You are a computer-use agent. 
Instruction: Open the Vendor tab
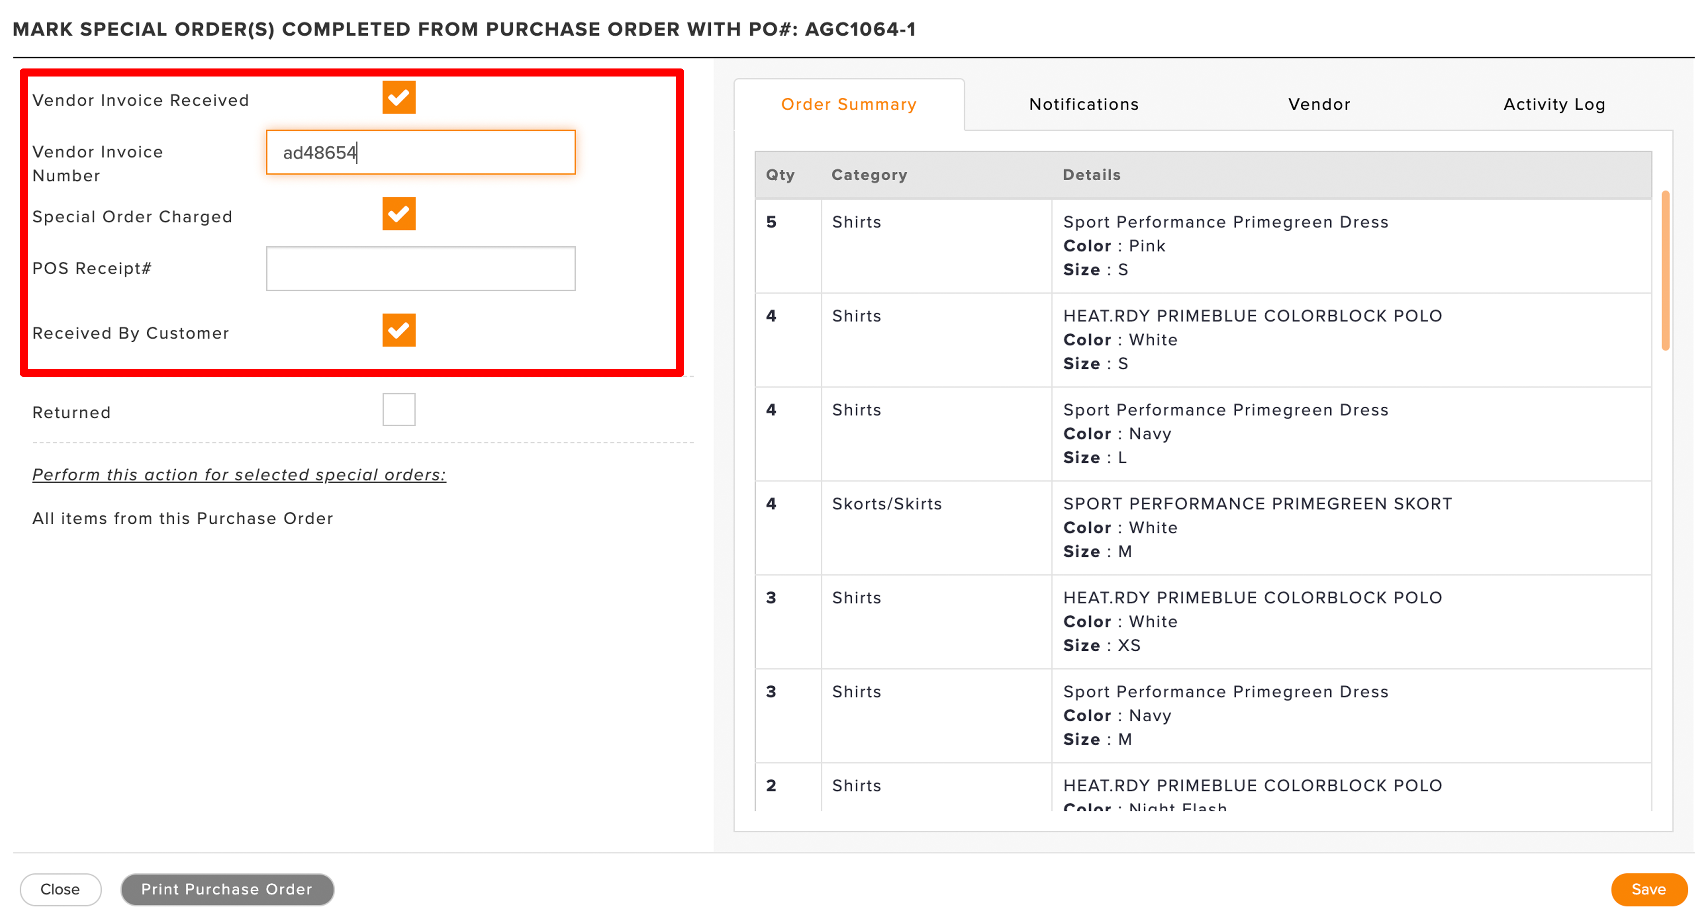(1319, 104)
